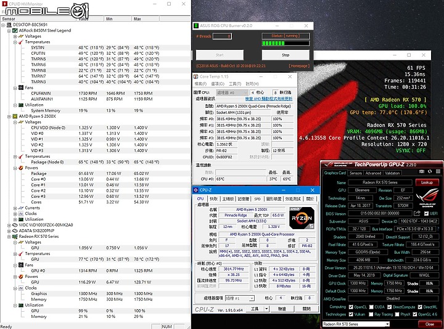
Task: Click the CPU Burner green progress bar
Action: [x=286, y=43]
